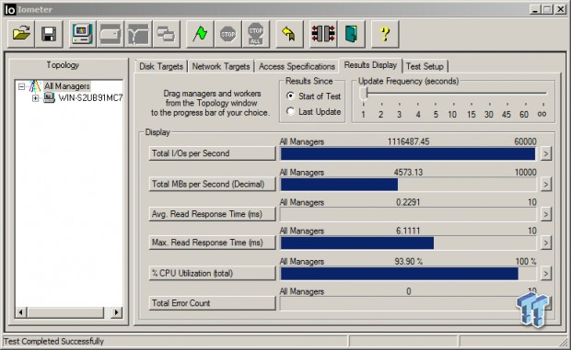
Task: Select the Results Display tab
Action: coord(370,65)
